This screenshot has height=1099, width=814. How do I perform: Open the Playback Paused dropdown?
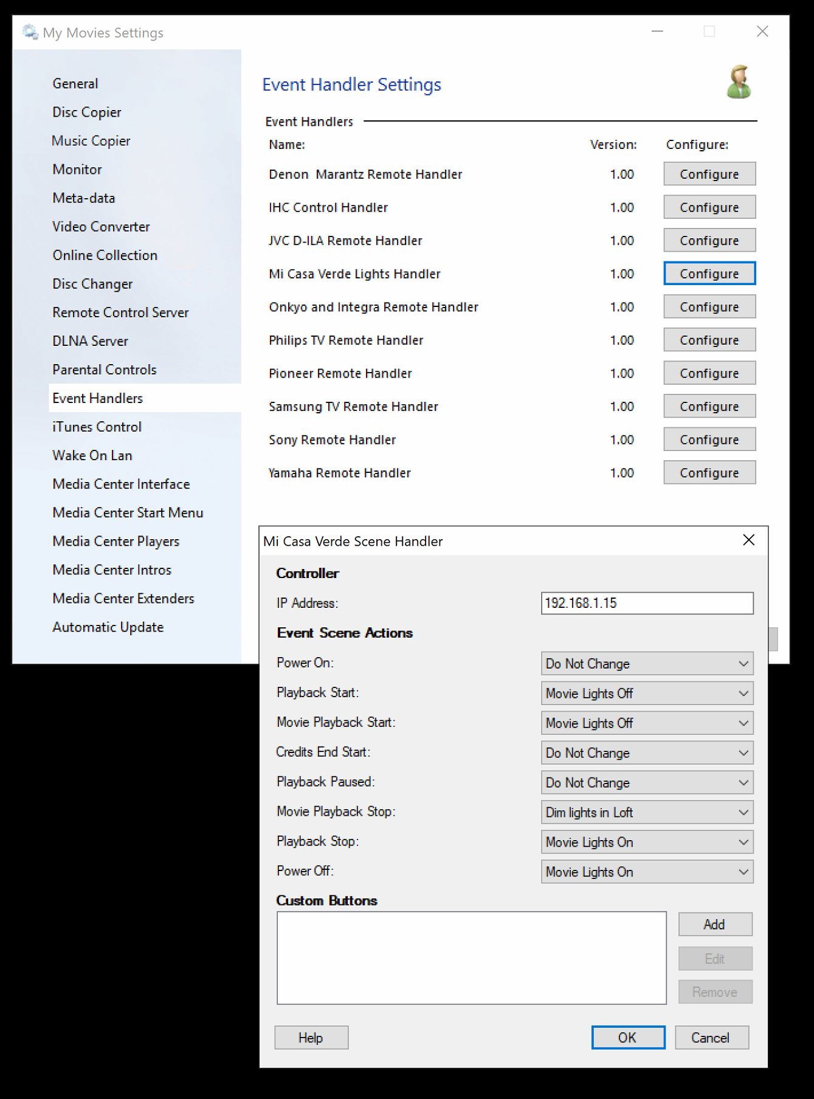click(x=647, y=783)
